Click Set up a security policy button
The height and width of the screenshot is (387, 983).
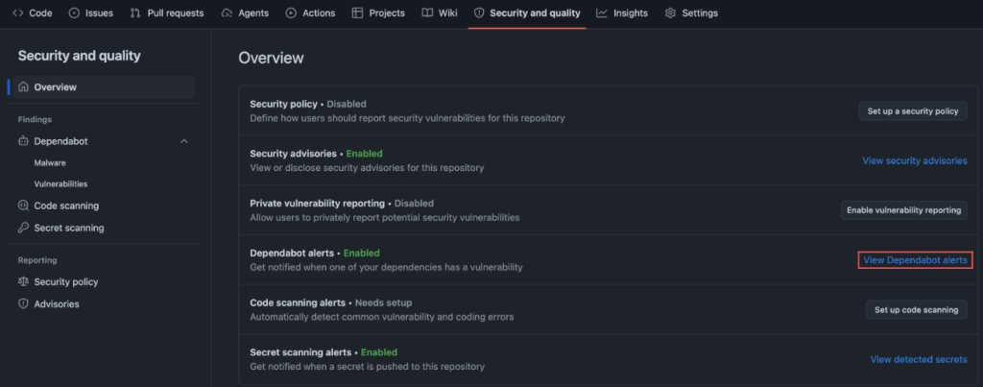click(x=913, y=111)
